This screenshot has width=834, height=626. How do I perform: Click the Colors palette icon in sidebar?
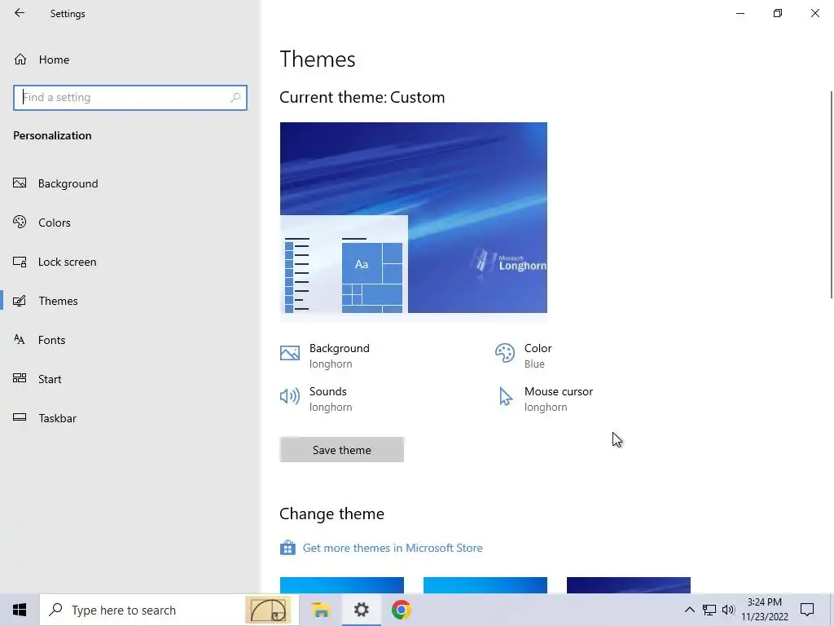(x=20, y=222)
